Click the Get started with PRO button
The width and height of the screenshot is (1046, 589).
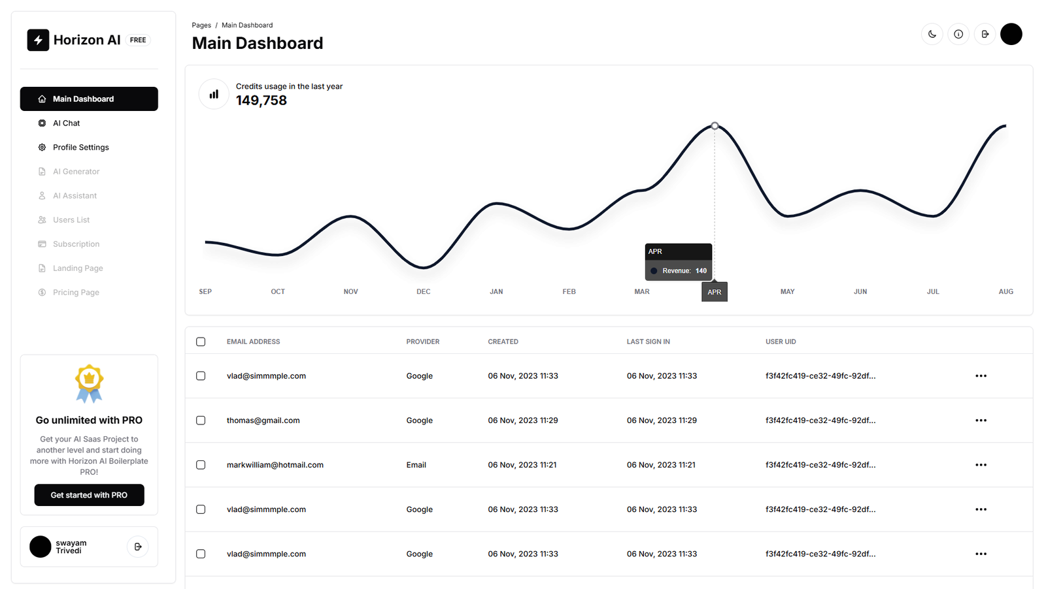coord(89,495)
